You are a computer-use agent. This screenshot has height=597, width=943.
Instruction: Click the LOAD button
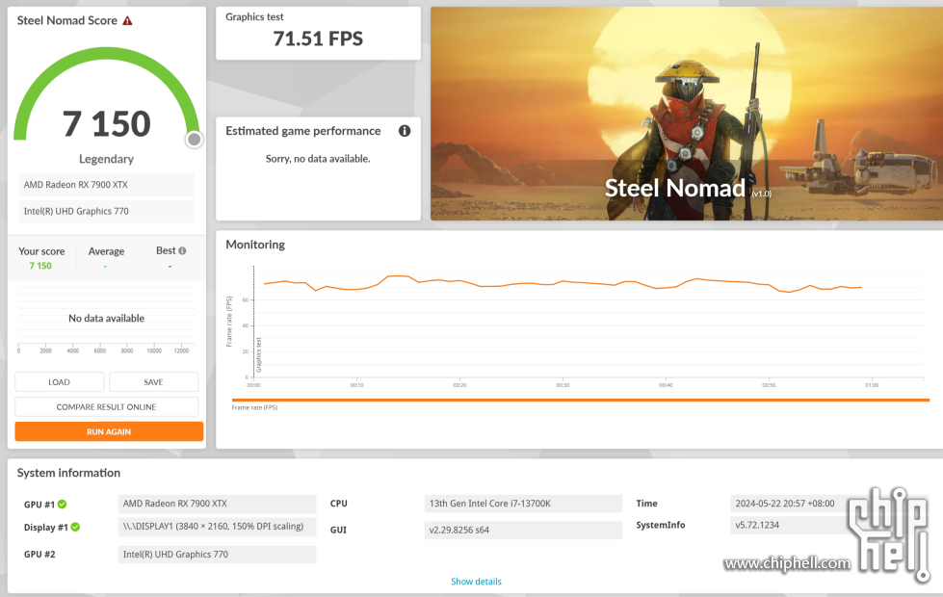59,381
